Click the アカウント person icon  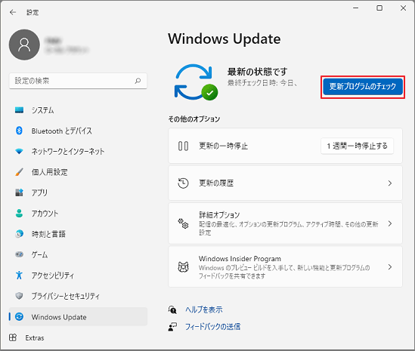click(x=19, y=213)
